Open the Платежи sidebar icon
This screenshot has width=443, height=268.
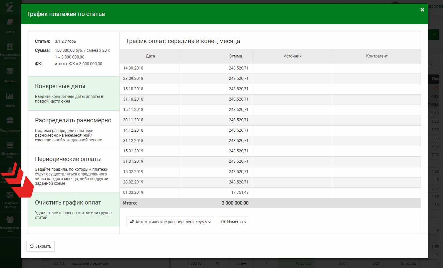pyautogui.click(x=10, y=71)
